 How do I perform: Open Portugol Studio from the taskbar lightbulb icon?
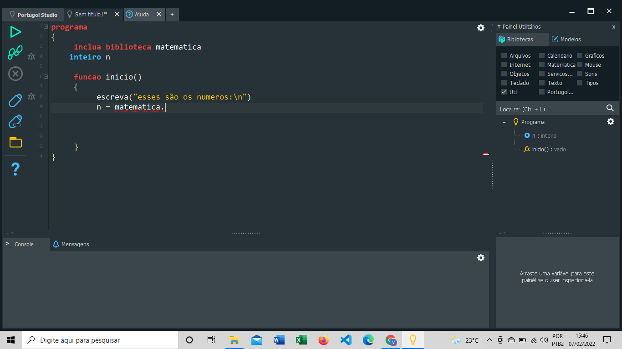pyautogui.click(x=413, y=339)
